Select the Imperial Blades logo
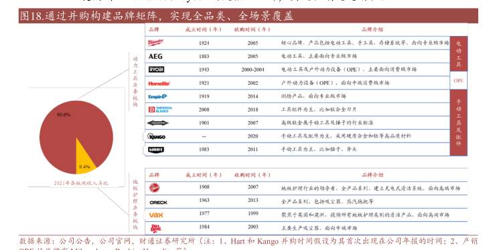This screenshot has height=250, width=491. click(160, 110)
